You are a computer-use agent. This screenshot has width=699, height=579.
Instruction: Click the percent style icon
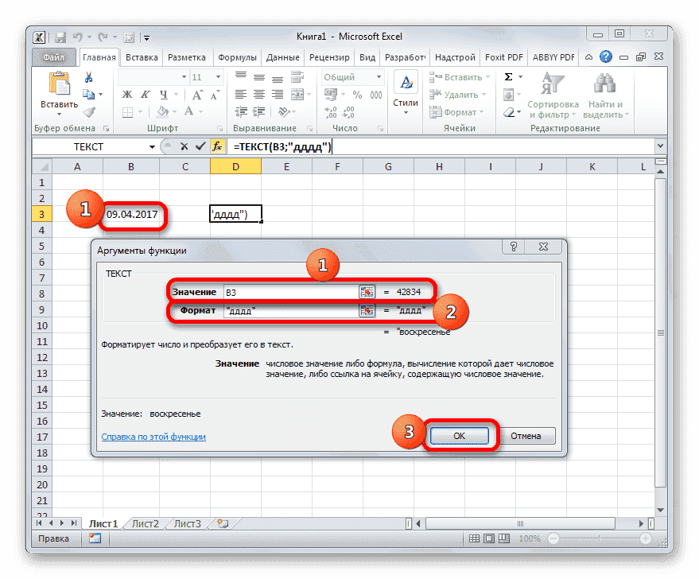click(x=358, y=95)
